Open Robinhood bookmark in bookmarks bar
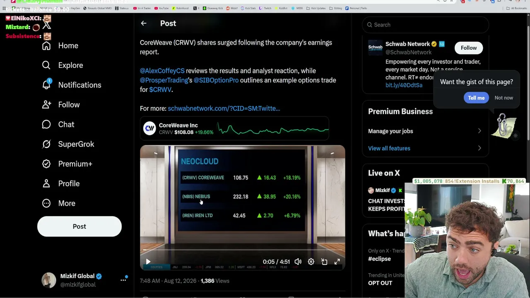The width and height of the screenshot is (530, 298). click(180, 8)
